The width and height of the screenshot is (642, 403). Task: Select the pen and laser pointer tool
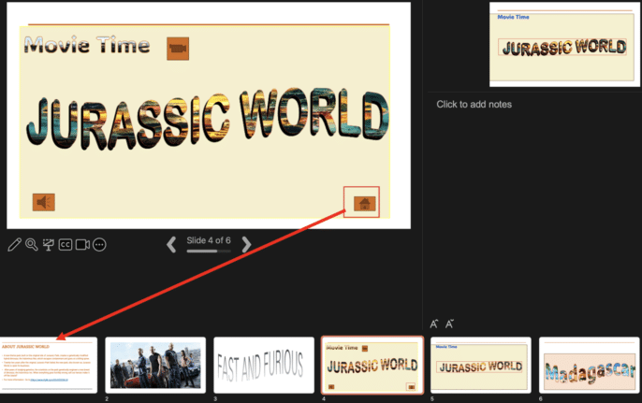click(x=14, y=245)
